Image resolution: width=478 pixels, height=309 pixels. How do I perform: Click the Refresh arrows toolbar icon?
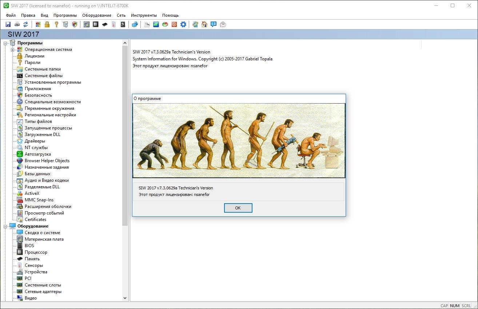(25, 24)
